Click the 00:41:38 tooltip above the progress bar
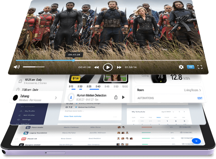The width and height of the screenshot is (216, 159). 74,55
